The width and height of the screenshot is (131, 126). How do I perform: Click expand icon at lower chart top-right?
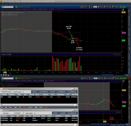click(123, 81)
